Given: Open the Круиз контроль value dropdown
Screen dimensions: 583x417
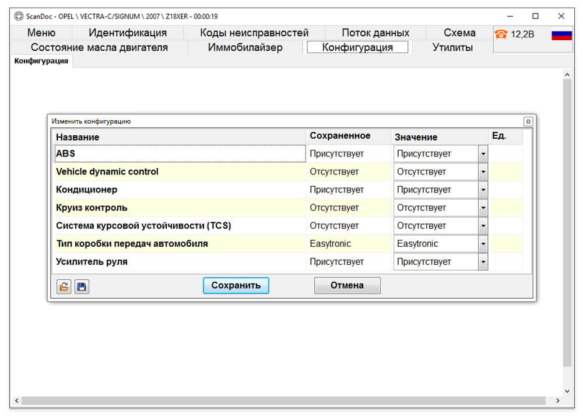Looking at the screenshot, I should [x=483, y=208].
